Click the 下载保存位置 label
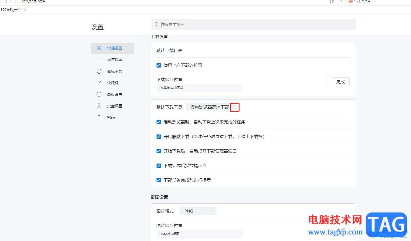Screen dimensions: 411x241 click(x=169, y=80)
